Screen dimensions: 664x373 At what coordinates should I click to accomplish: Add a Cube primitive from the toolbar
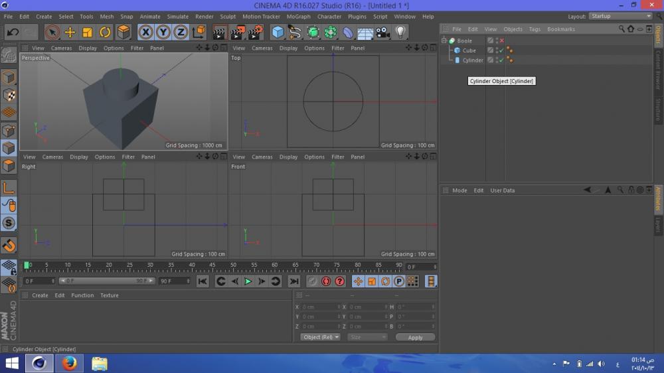pos(278,32)
